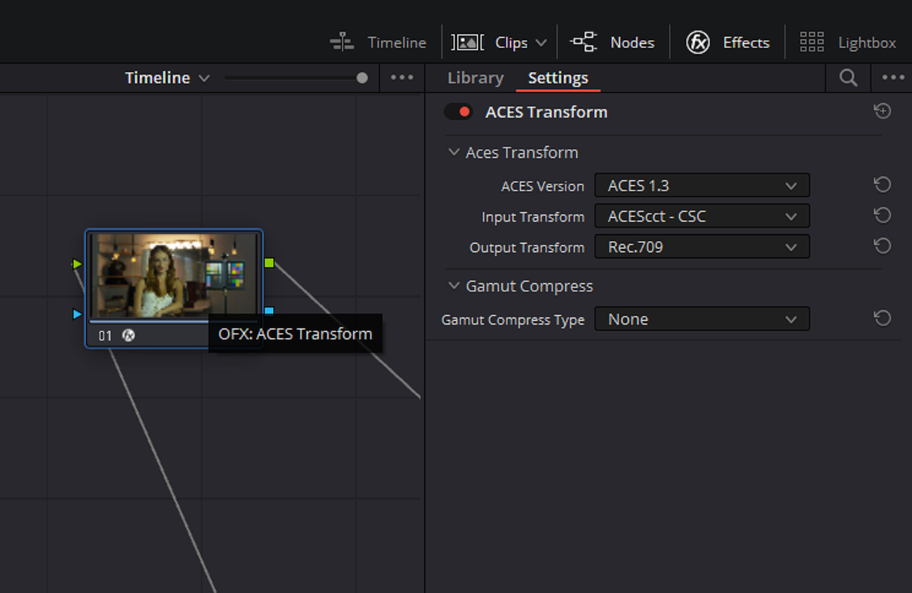Image resolution: width=912 pixels, height=593 pixels.
Task: Toggle the Nodes editor panel
Action: 612,42
